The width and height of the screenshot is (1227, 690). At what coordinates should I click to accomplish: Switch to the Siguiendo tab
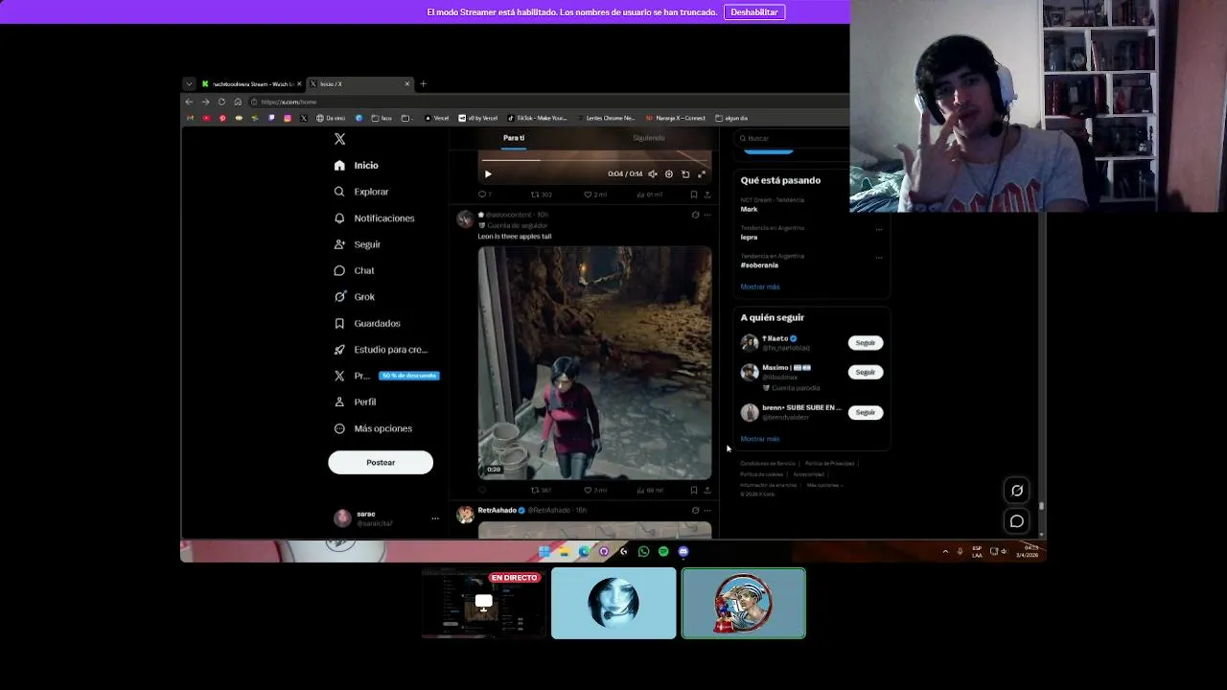click(649, 138)
